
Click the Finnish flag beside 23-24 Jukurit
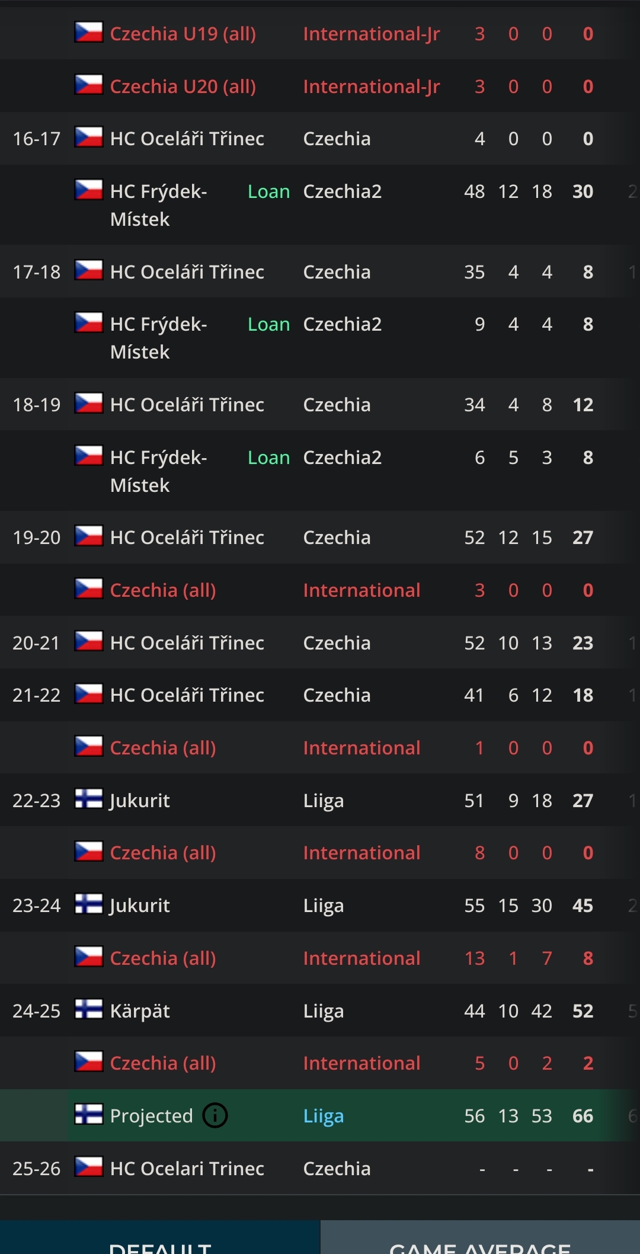click(x=89, y=904)
